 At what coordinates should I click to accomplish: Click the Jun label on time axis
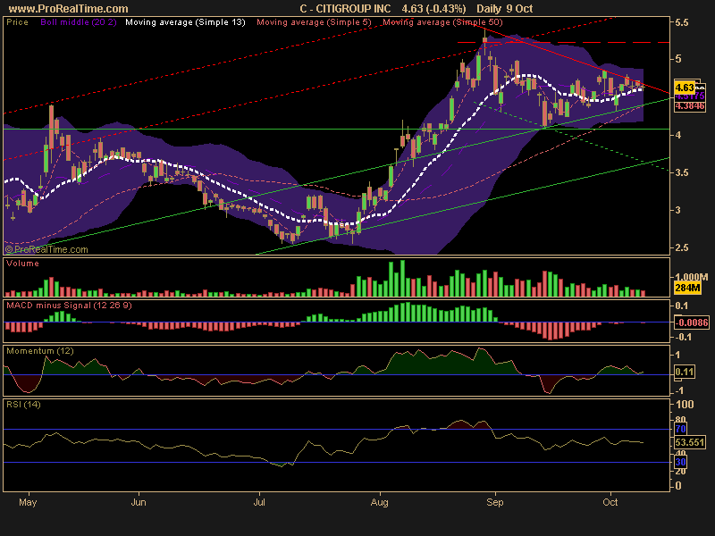(139, 502)
